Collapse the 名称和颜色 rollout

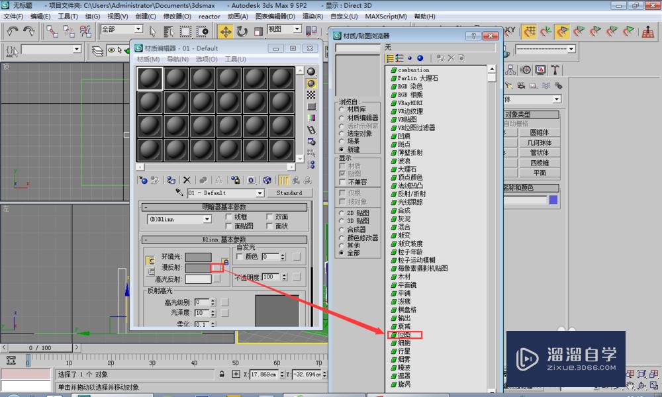click(x=531, y=188)
